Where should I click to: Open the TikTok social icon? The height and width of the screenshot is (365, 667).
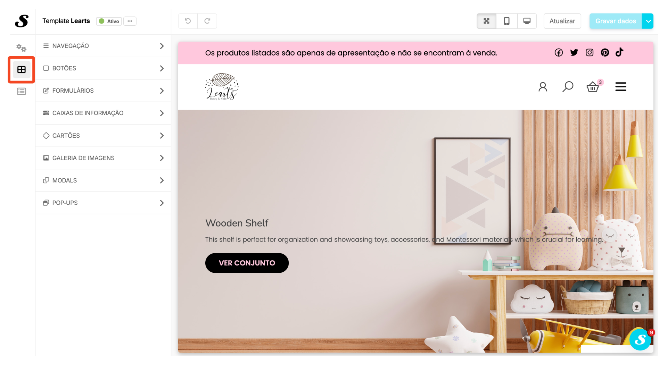pyautogui.click(x=619, y=52)
